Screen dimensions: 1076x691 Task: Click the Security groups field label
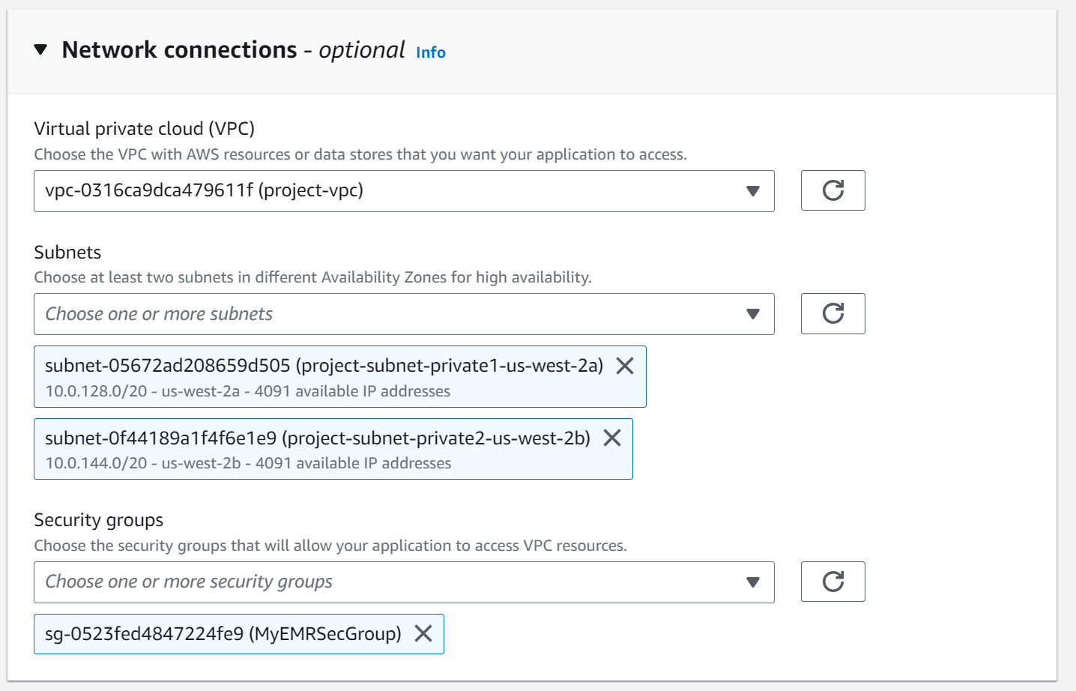point(98,520)
